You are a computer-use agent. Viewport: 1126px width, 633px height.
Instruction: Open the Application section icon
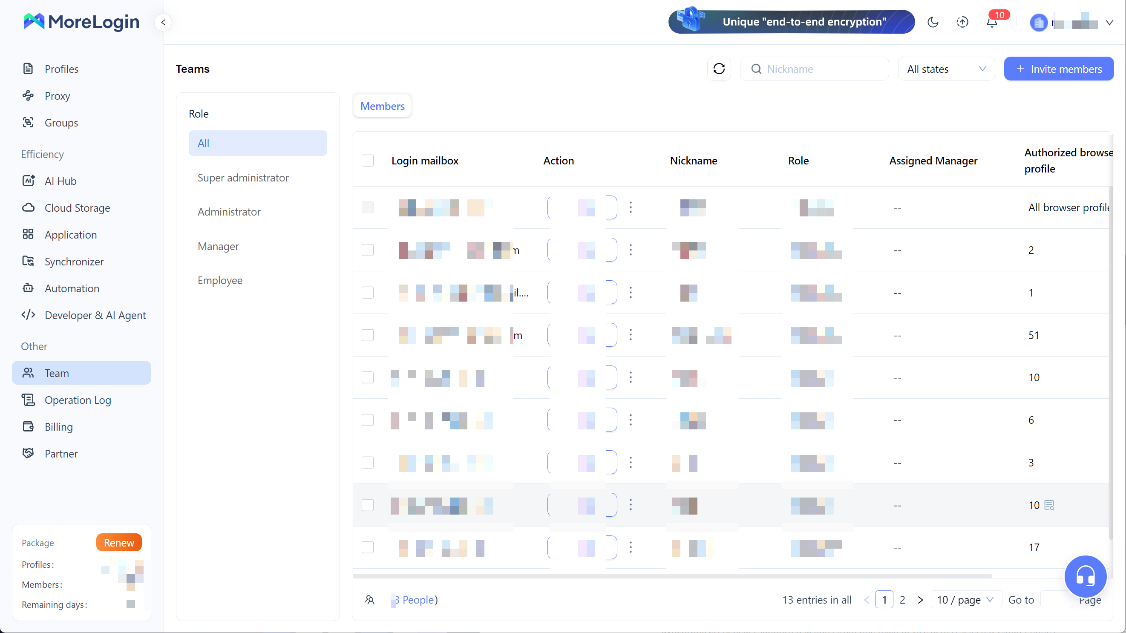coord(29,234)
